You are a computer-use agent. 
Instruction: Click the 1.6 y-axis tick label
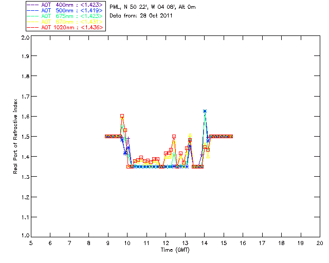point(25,117)
